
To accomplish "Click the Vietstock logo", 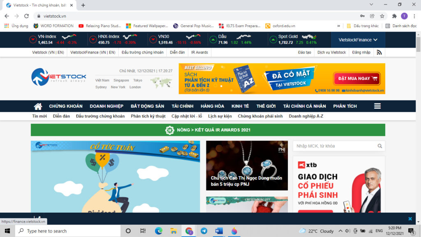I will tap(58, 77).
